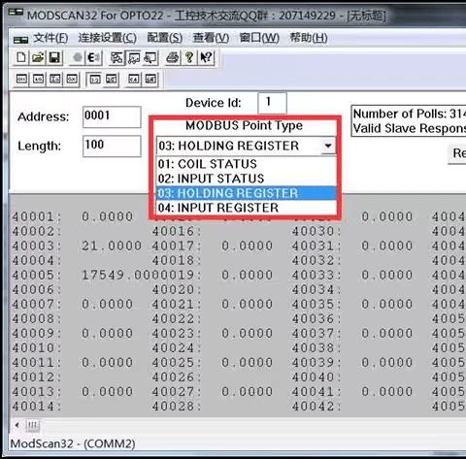Click the show traffic magnifier icon
466x459 pixels.
click(150, 58)
